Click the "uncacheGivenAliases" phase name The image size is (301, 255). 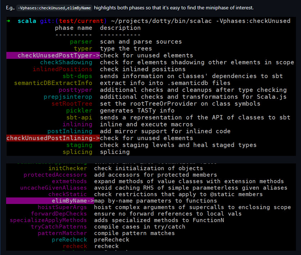pos(54,188)
